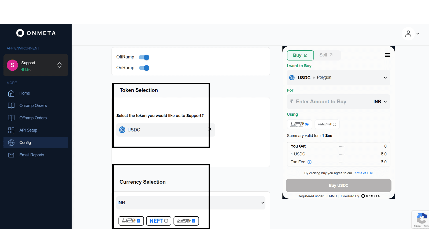This screenshot has width=429, height=241.
Task: Go to API Setup
Action: coord(28,130)
